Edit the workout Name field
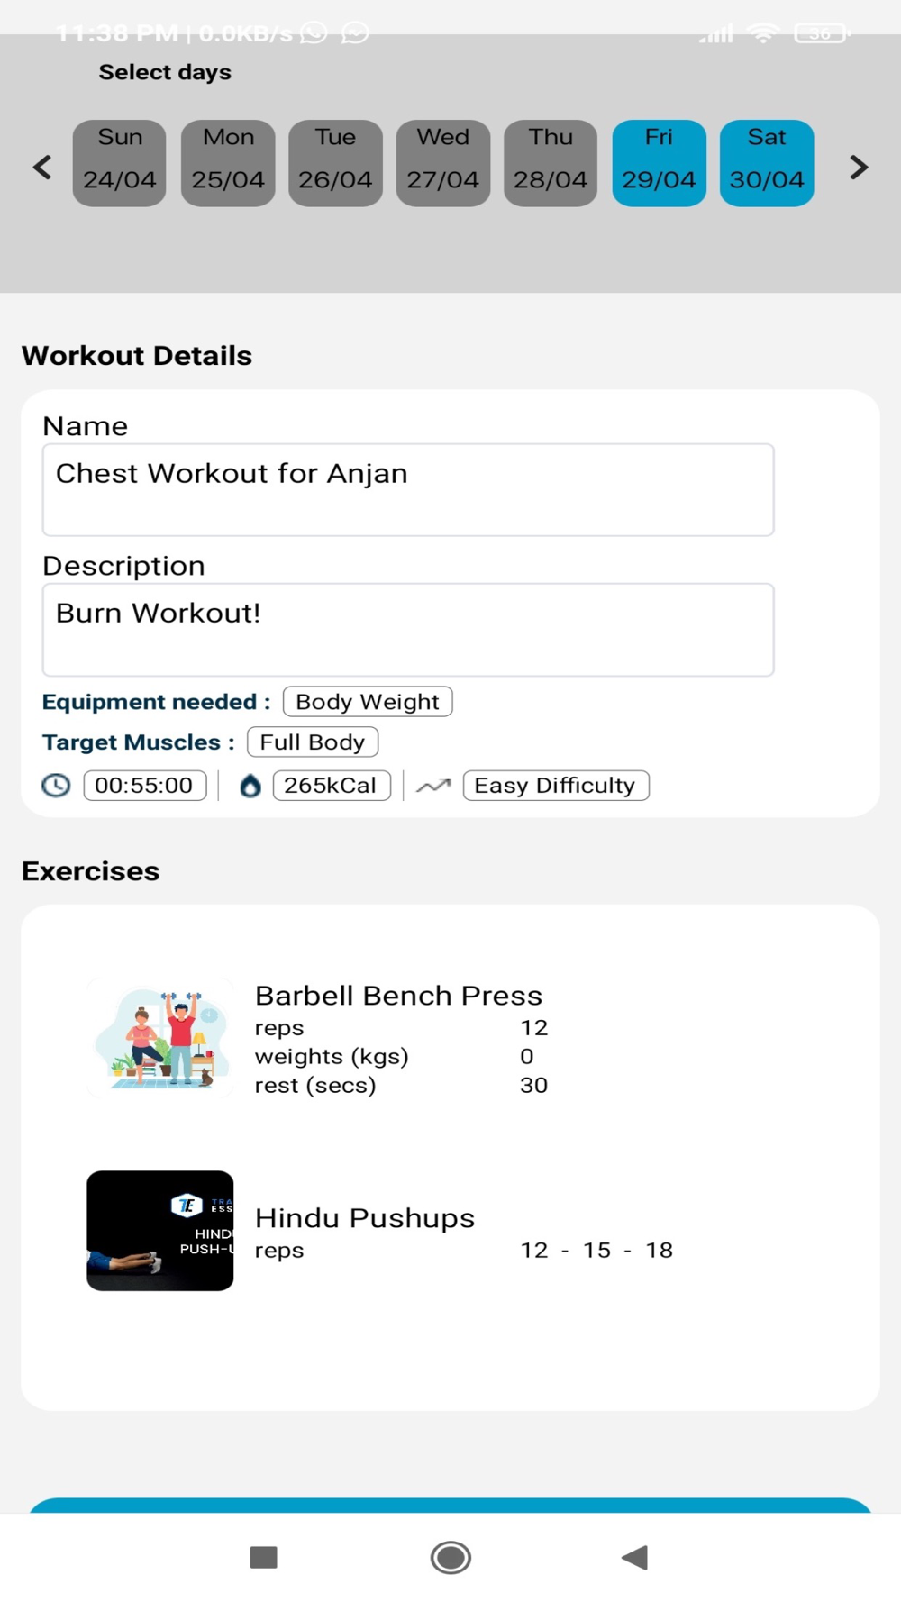This screenshot has width=901, height=1602. tap(408, 490)
